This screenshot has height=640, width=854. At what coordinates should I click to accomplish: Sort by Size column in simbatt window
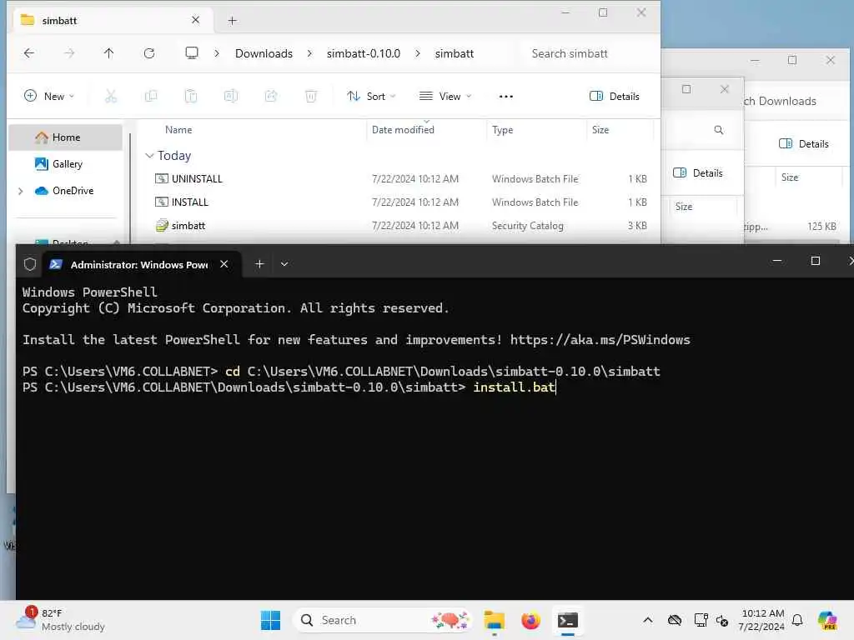[600, 130]
